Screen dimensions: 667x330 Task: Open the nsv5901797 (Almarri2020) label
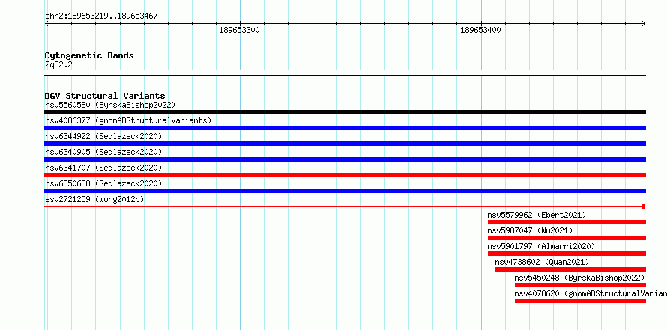pyautogui.click(x=541, y=246)
